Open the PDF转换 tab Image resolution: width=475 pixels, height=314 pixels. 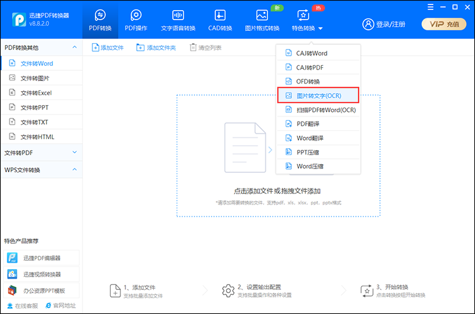pyautogui.click(x=100, y=21)
